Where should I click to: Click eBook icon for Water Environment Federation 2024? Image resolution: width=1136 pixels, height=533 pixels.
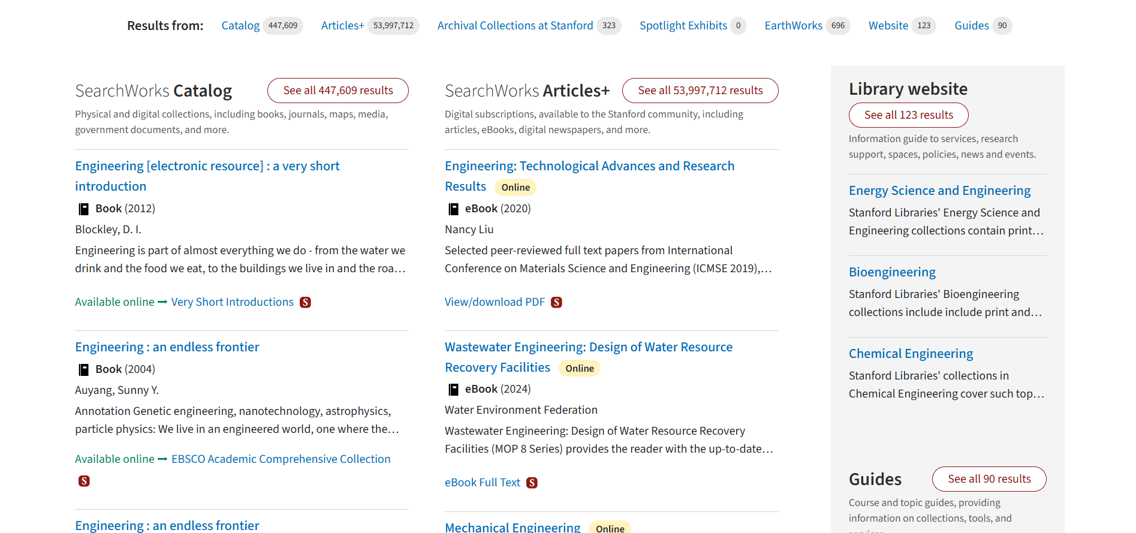(454, 390)
